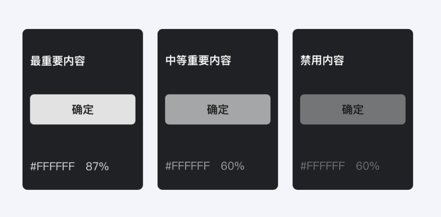Viewport: 441px width, 217px height.
Task: Click the #FFFFFF label beside 87%
Action: (x=52, y=166)
